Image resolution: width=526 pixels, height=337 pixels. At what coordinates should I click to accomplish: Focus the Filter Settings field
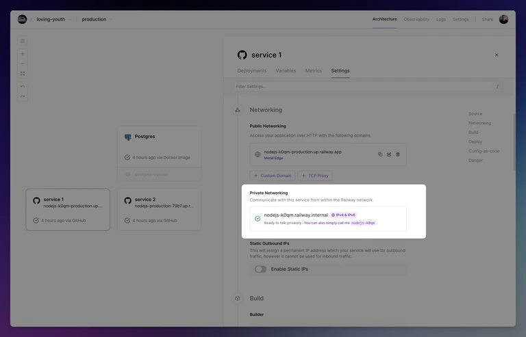(x=368, y=86)
